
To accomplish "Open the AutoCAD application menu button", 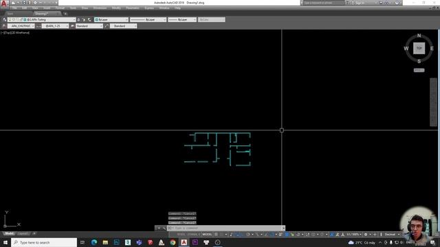I will pos(4,4).
